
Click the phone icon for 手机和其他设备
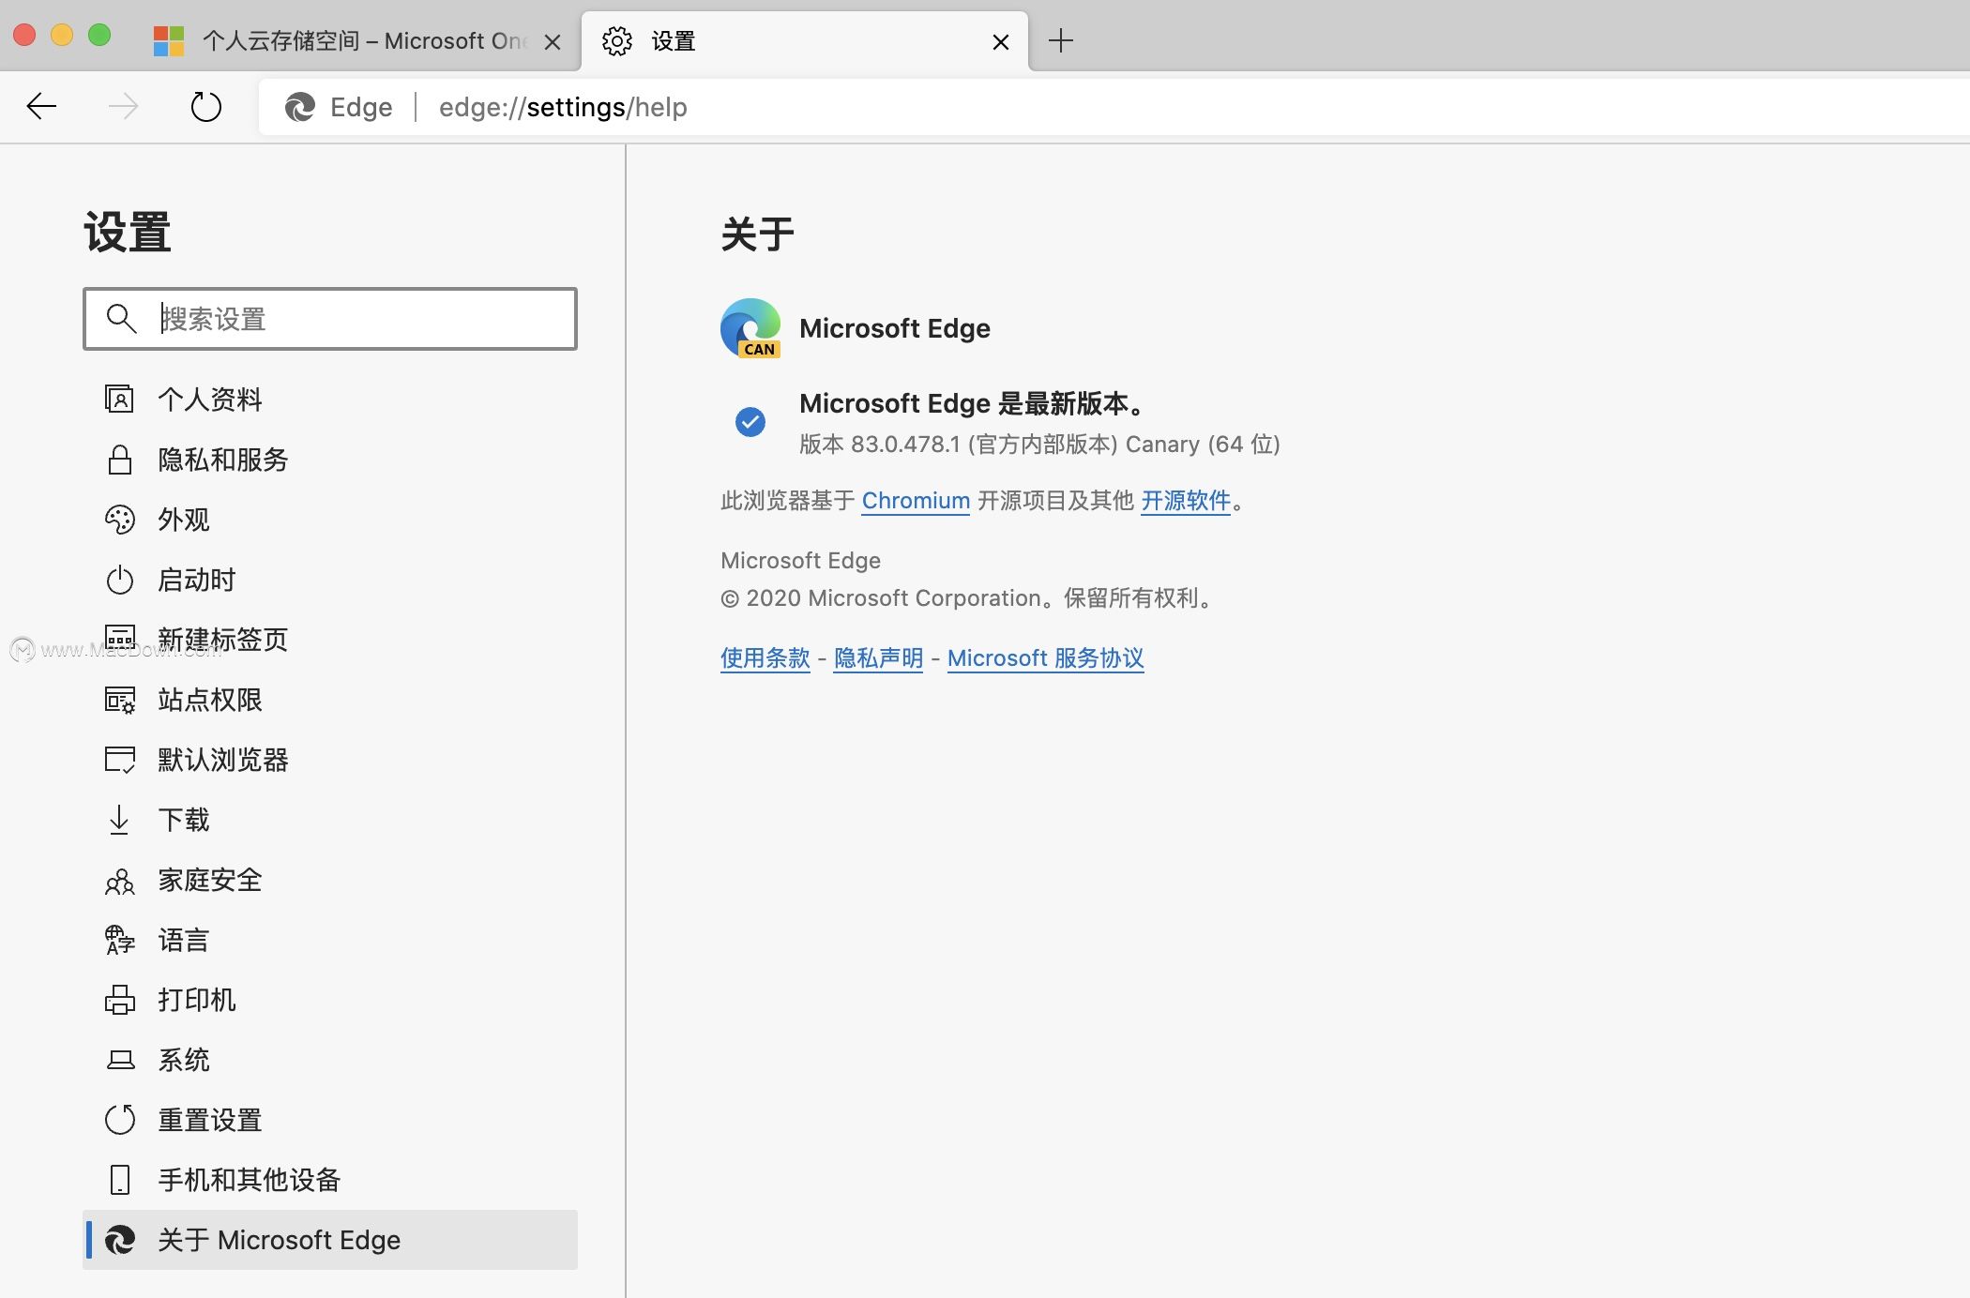119,1180
